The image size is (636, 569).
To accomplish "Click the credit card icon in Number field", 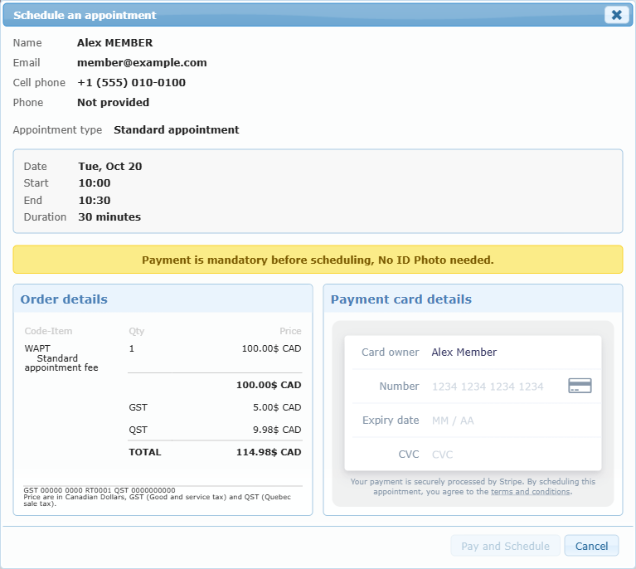I will (580, 386).
